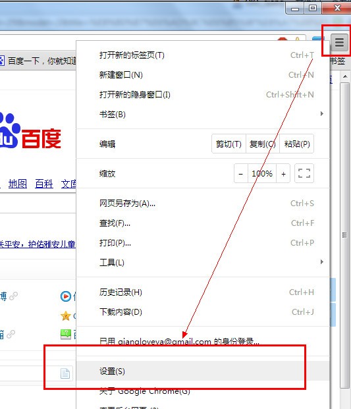Screen dimensions: 351x409
Task: Toggle fullscreen mode icon in zoom row
Action: click(x=304, y=173)
